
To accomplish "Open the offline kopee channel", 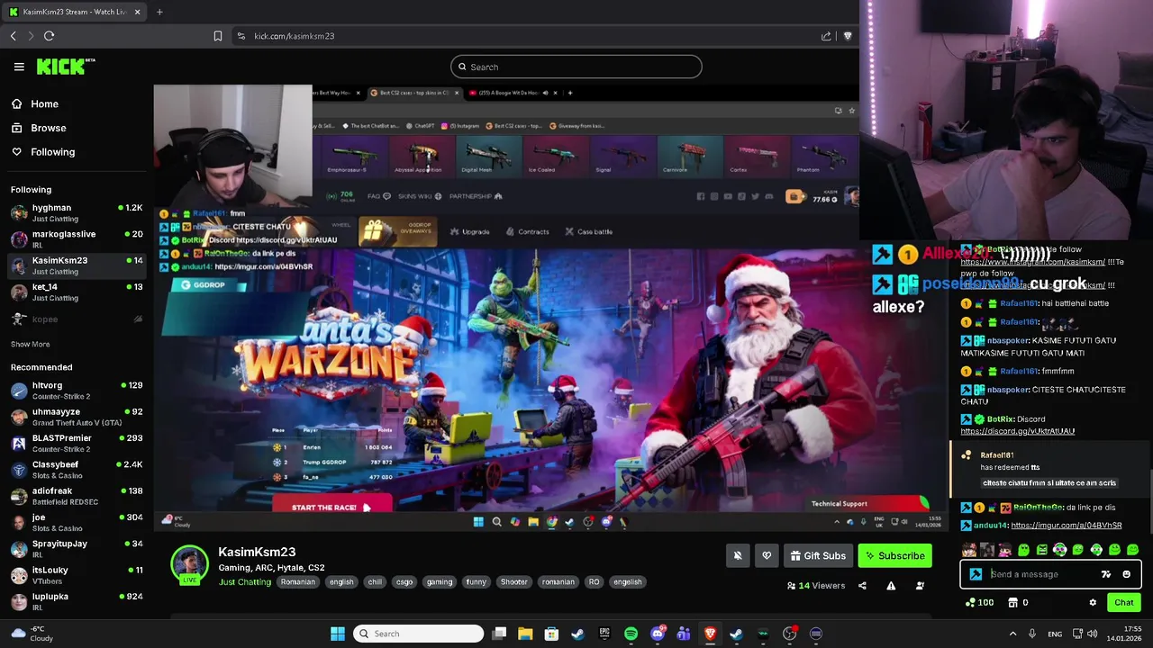I will pos(77,319).
